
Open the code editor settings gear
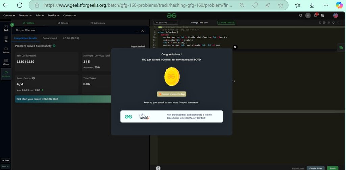pos(329,23)
